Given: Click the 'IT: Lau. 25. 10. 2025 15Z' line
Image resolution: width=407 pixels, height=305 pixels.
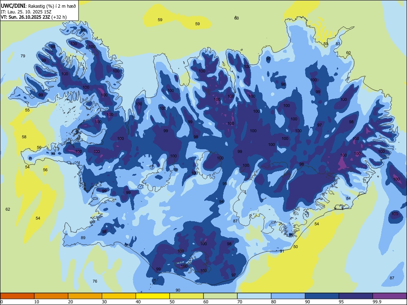Looking at the screenshot, I should [26, 12].
